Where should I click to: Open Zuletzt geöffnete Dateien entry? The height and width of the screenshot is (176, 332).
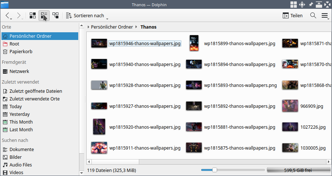click(40, 91)
